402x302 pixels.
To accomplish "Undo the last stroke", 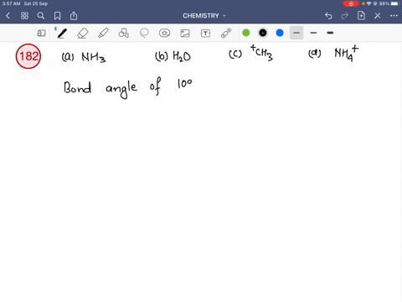I will (328, 16).
